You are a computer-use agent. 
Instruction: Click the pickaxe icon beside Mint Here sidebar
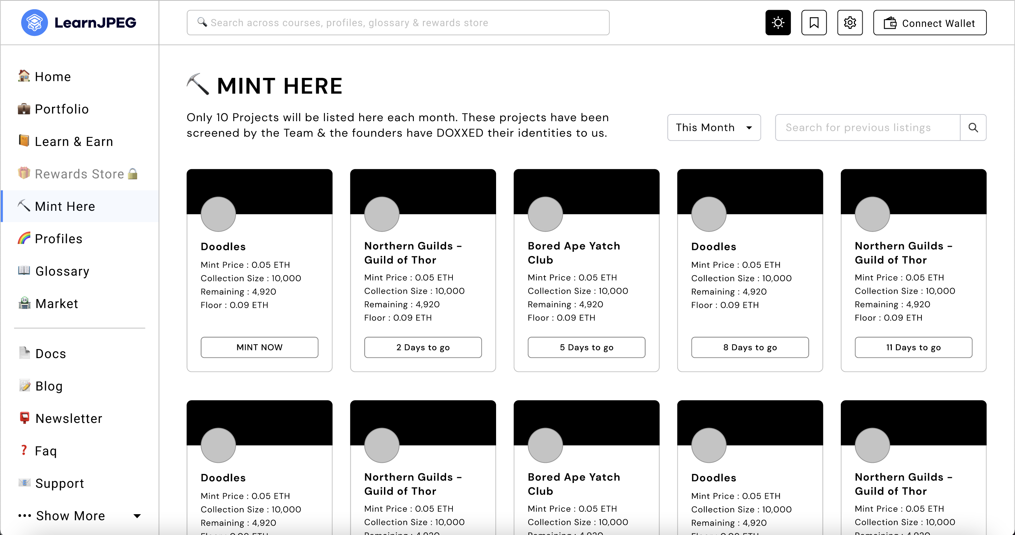(23, 205)
